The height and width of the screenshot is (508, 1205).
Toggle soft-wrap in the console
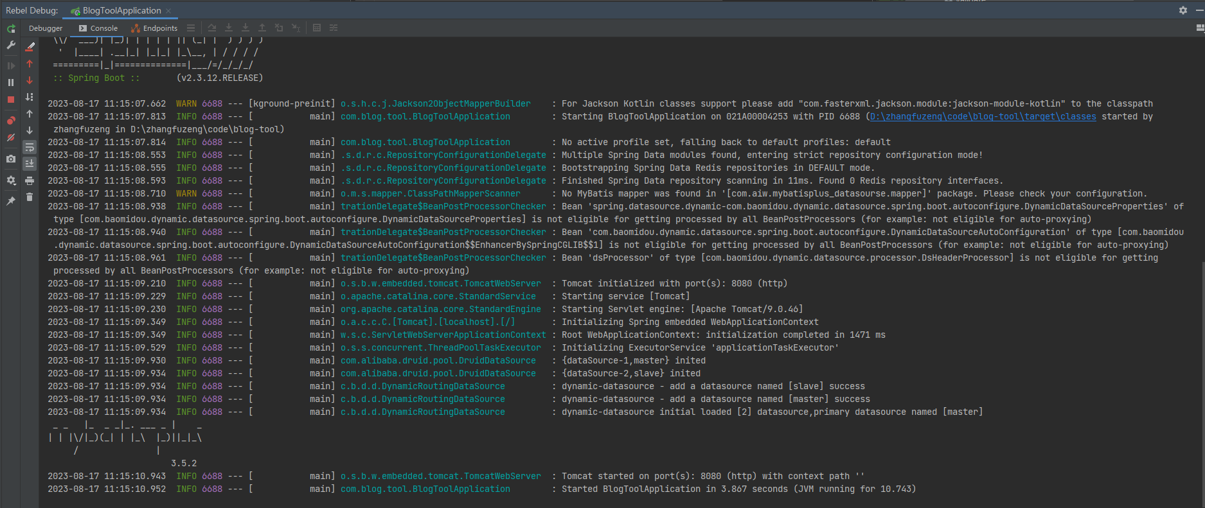pos(30,147)
